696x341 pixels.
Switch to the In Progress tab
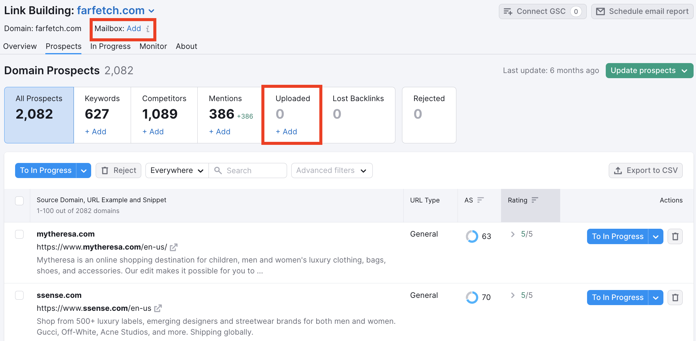point(110,46)
